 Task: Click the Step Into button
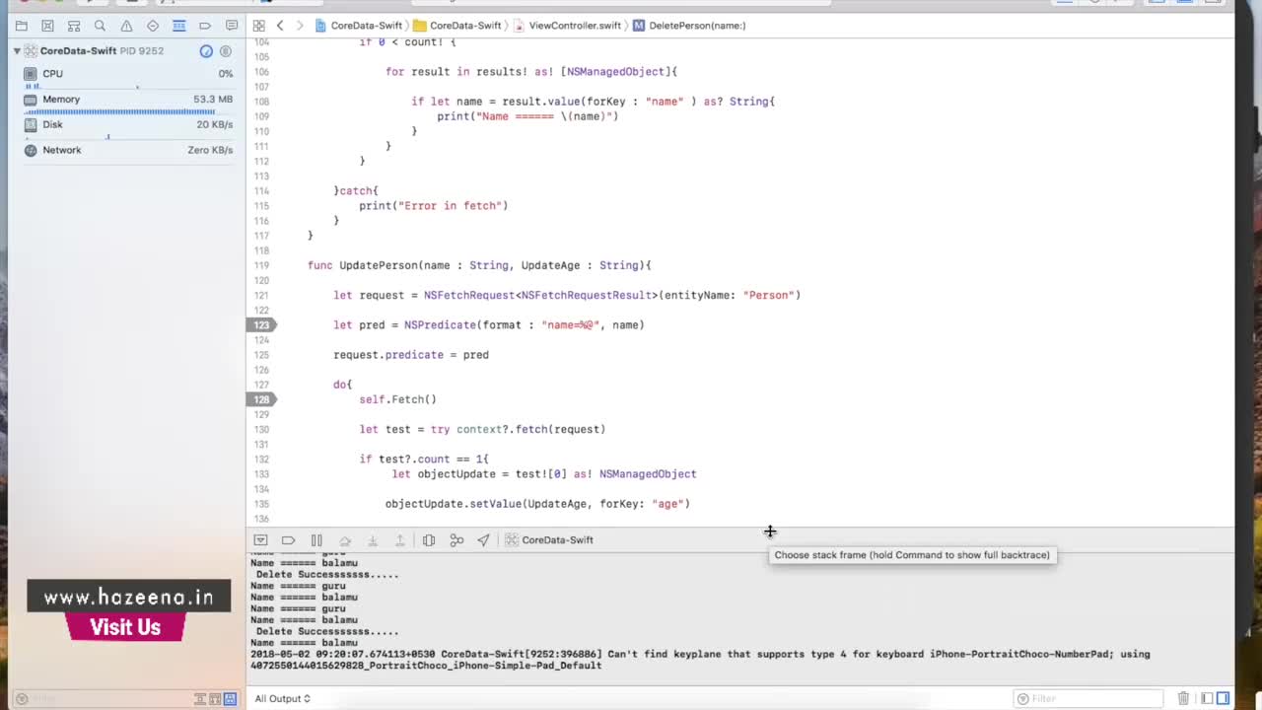pyautogui.click(x=373, y=540)
